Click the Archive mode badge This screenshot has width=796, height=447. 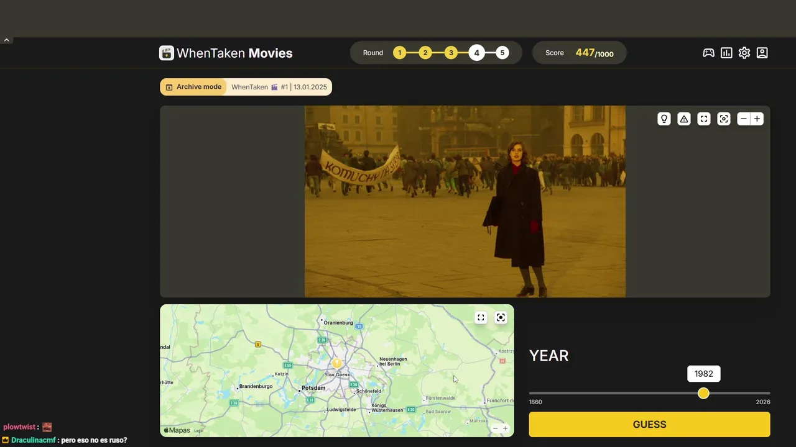coord(193,87)
